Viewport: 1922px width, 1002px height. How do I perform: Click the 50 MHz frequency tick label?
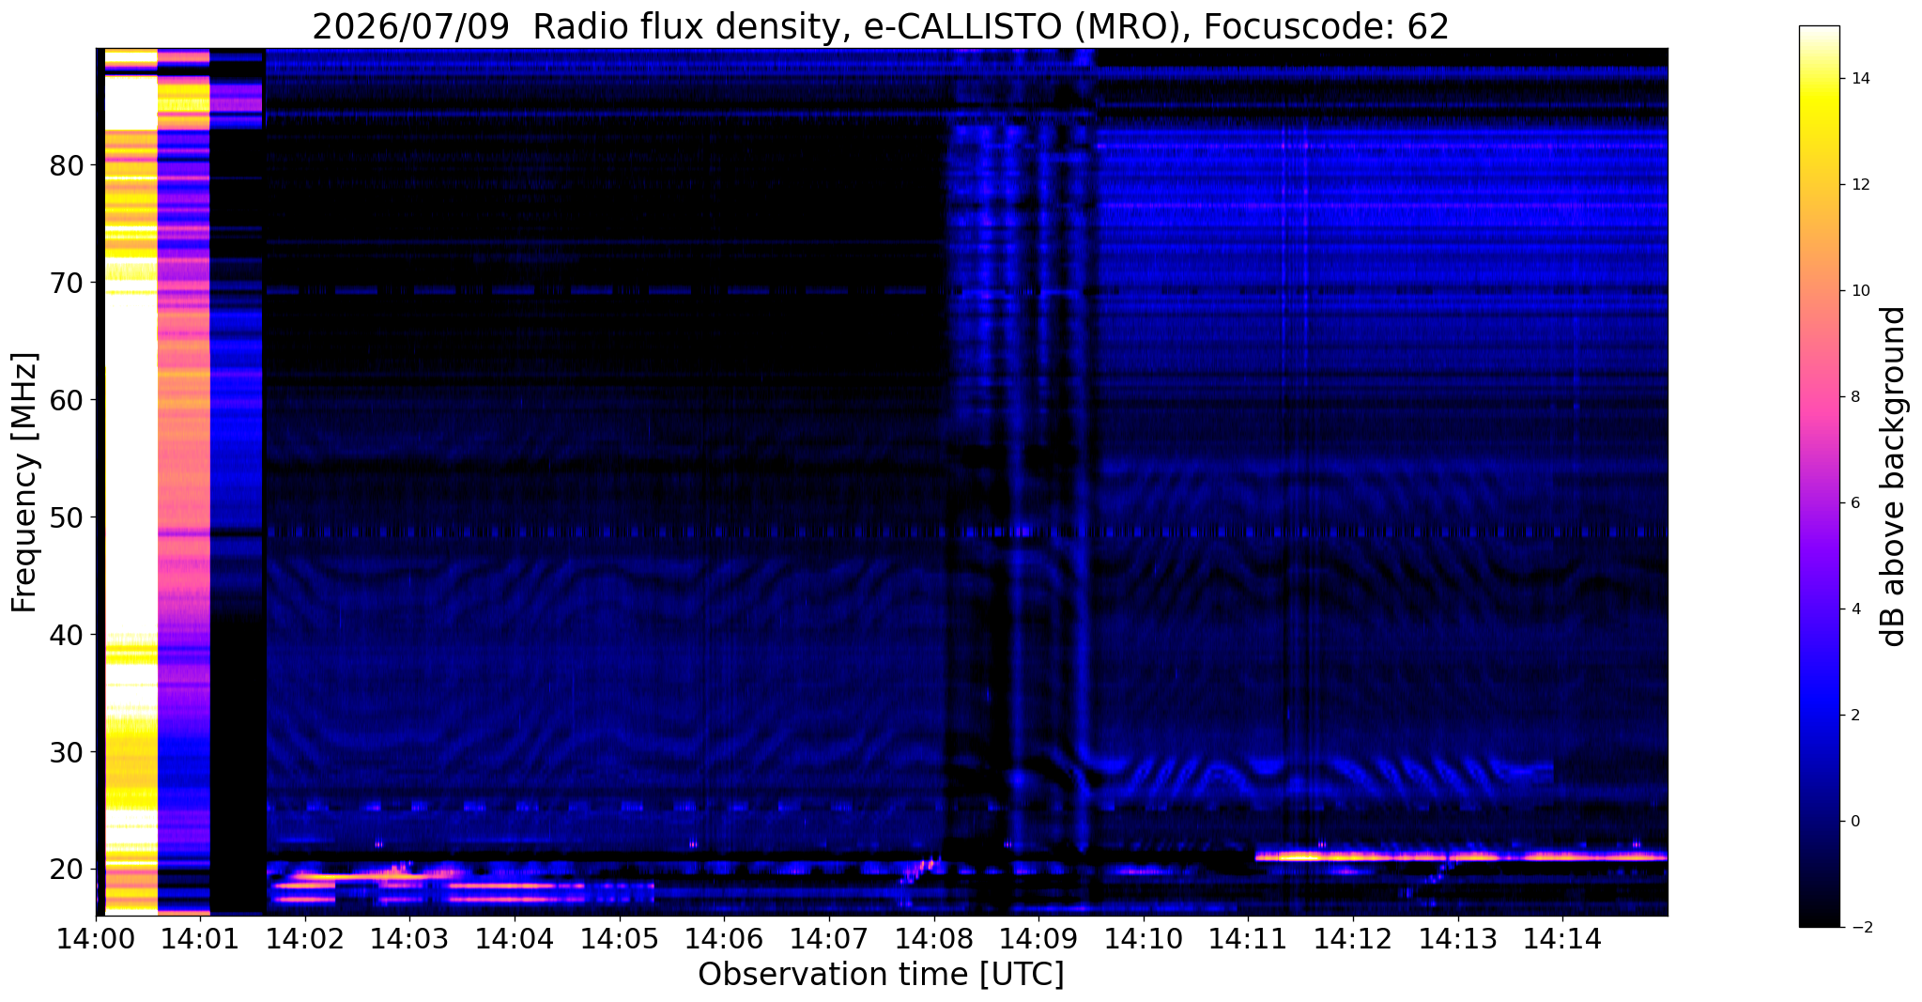click(x=67, y=517)
